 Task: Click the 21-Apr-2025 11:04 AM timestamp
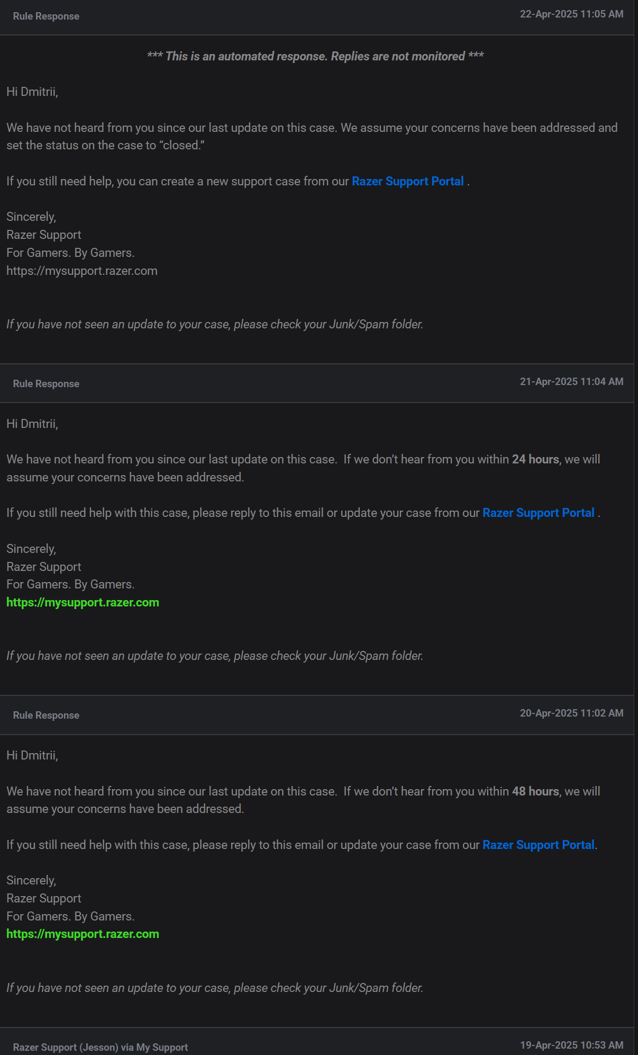pos(571,382)
